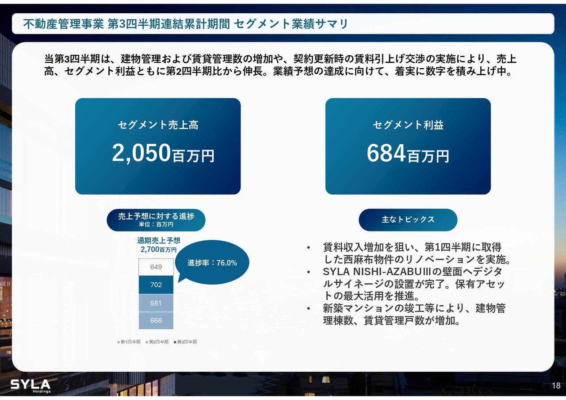Image resolution: width=566 pixels, height=400 pixels.
Task: Click the 681 bar segment
Action: [x=156, y=303]
